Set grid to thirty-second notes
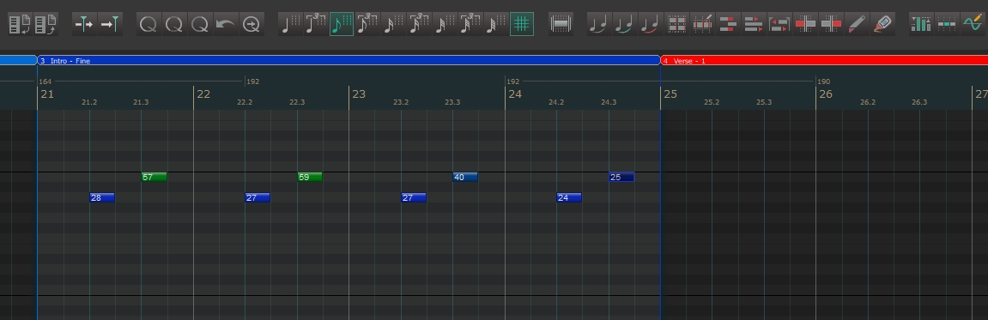Viewport: 988px width, 320px height. point(445,25)
